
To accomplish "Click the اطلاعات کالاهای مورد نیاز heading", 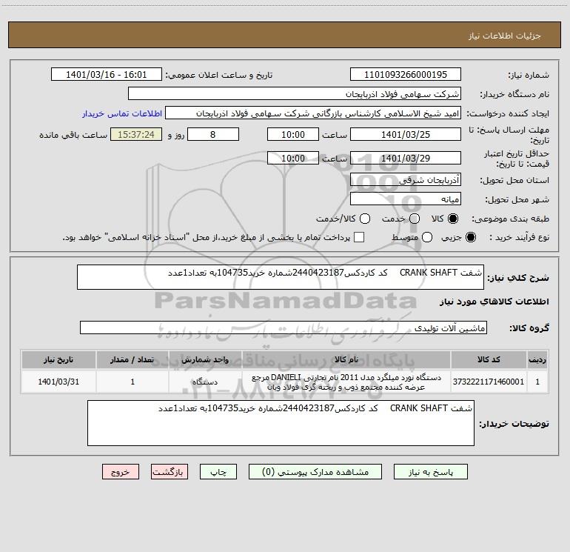I will tap(494, 302).
